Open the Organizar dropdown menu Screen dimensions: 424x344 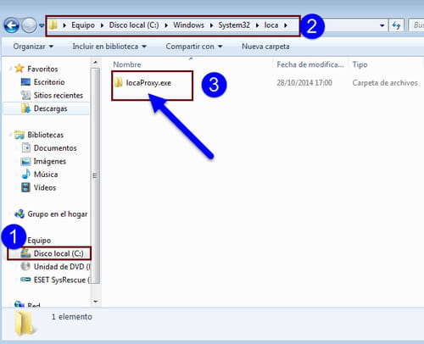click(33, 47)
